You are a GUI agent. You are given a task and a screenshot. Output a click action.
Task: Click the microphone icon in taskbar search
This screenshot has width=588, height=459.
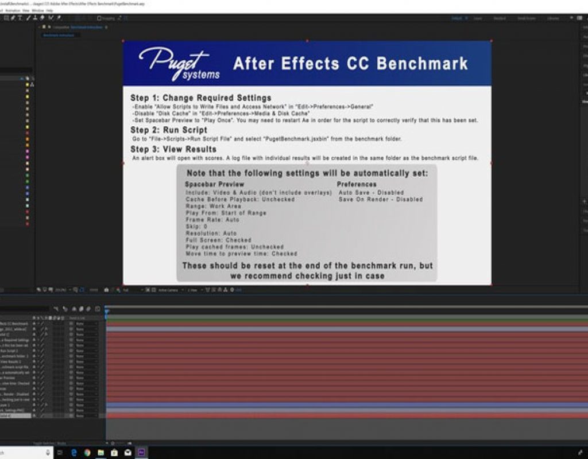point(48,452)
